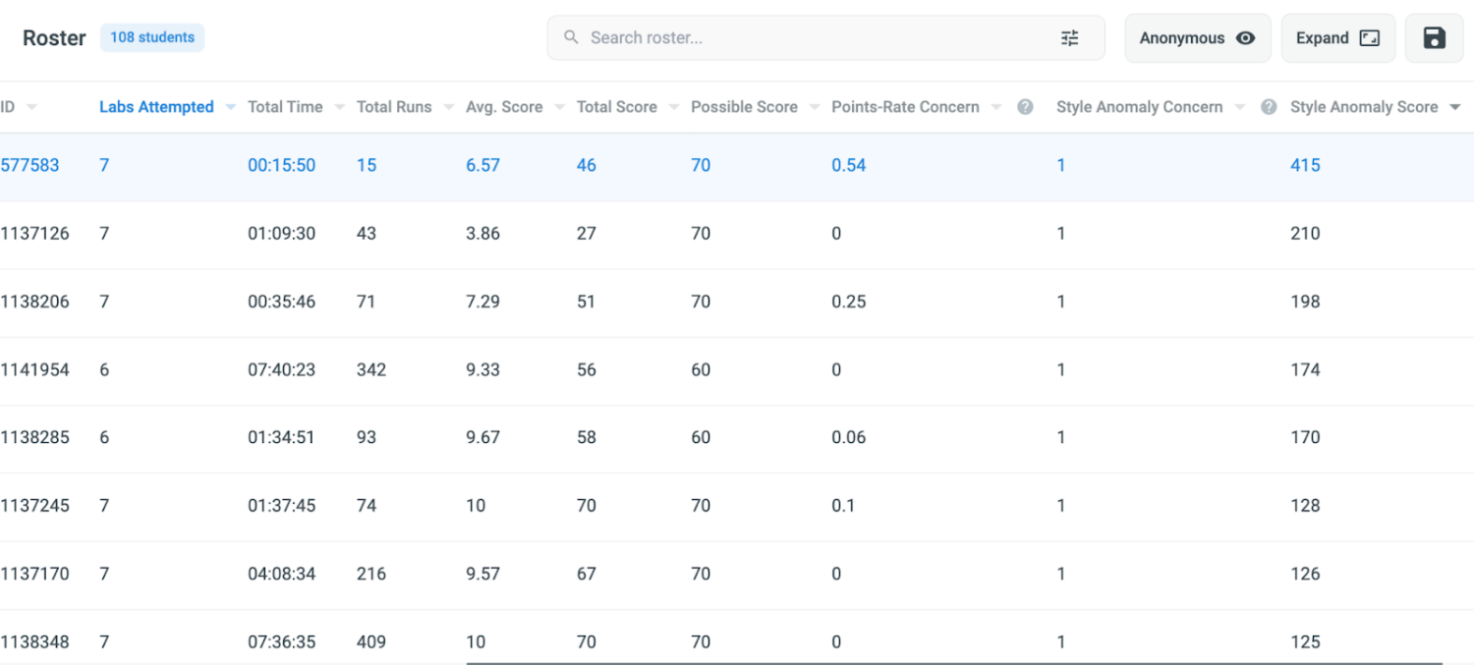
Task: Open Possible Score column dropdown arrow
Action: pos(814,107)
